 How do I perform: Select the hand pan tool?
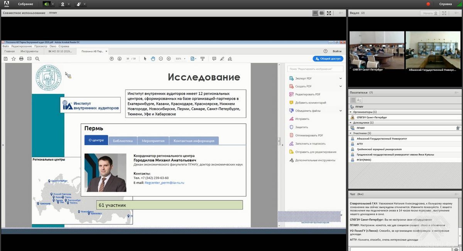click(x=153, y=59)
